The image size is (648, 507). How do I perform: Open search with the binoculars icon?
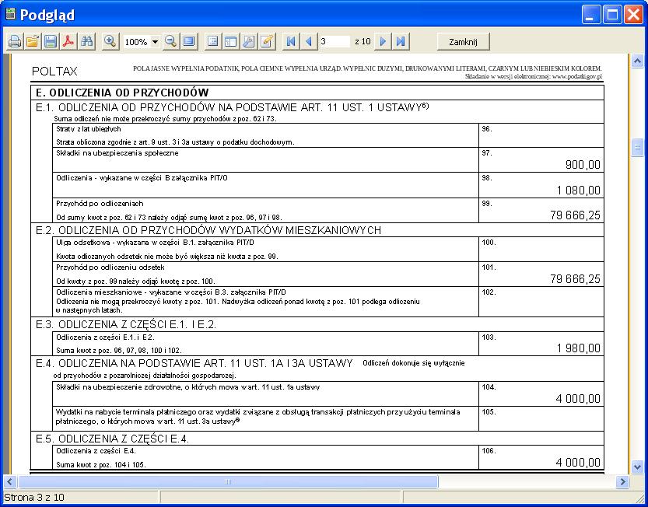pyautogui.click(x=87, y=41)
